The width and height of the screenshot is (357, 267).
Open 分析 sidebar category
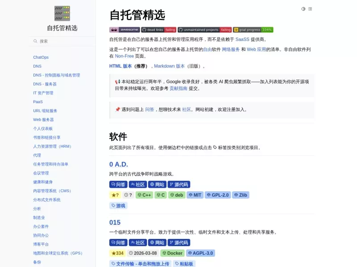point(37,209)
